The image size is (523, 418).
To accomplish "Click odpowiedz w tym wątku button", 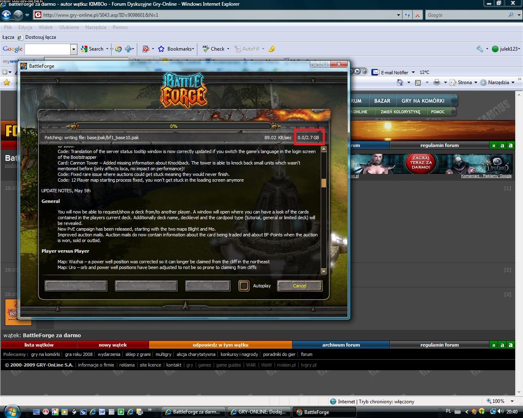I will click(221, 345).
